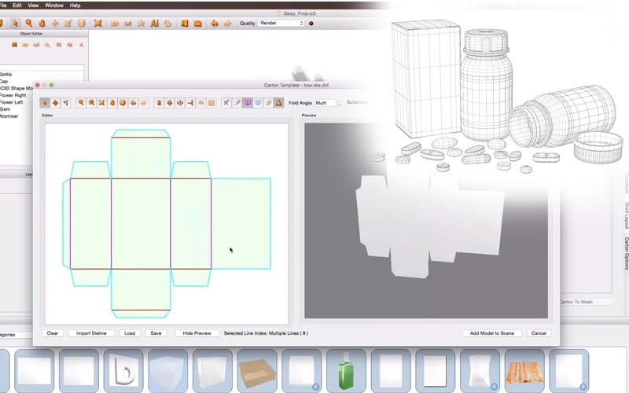This screenshot has width=629, height=393.
Task: Open the Carton Options side tab
Action: click(x=626, y=253)
